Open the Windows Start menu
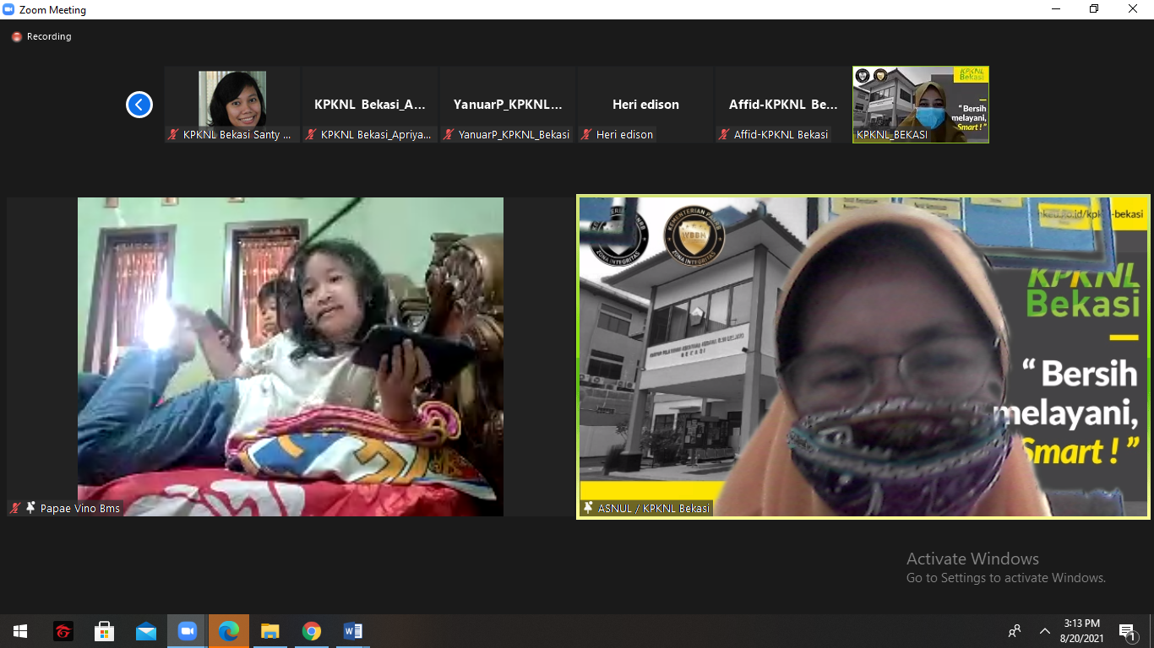 coord(20,631)
